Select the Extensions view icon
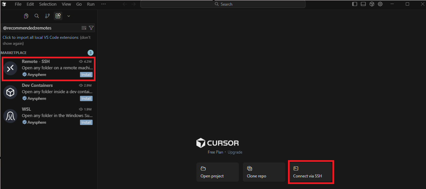426x189 pixels. tap(58, 16)
